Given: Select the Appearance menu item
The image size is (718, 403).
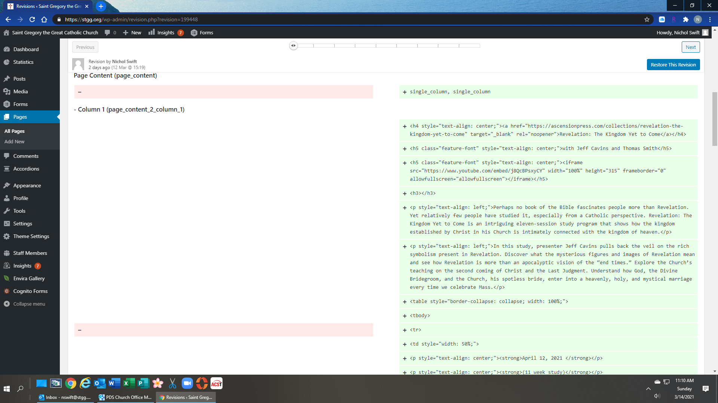Looking at the screenshot, I should pos(27,185).
